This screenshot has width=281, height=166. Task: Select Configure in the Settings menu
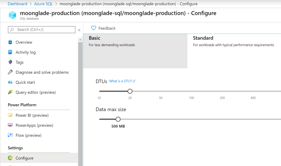click(24, 158)
